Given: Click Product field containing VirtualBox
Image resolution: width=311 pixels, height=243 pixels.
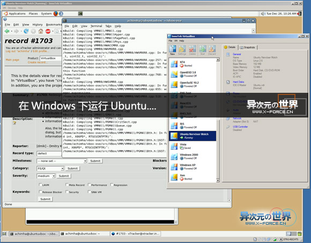Looking at the screenshot, I should click(51, 58).
